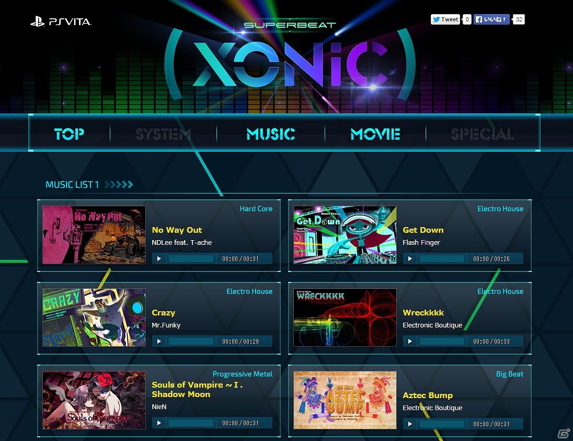573x441 pixels.
Task: Open the Wreckkkk cover thumbnail
Action: [345, 318]
